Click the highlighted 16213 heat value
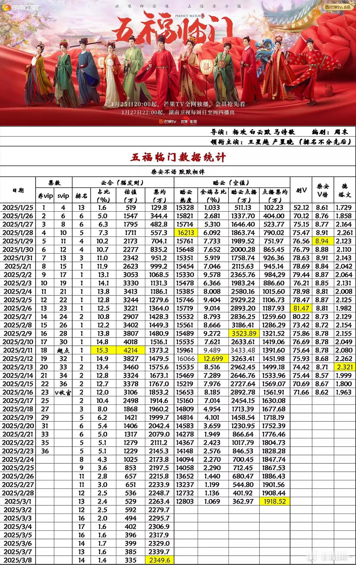 186,233
